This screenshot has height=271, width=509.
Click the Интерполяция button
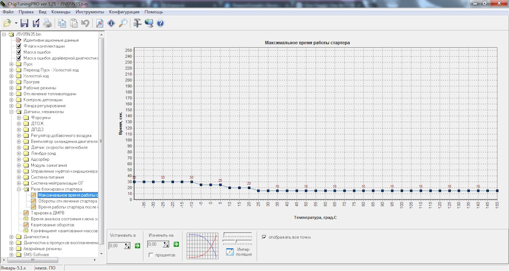pyautogui.click(x=238, y=251)
